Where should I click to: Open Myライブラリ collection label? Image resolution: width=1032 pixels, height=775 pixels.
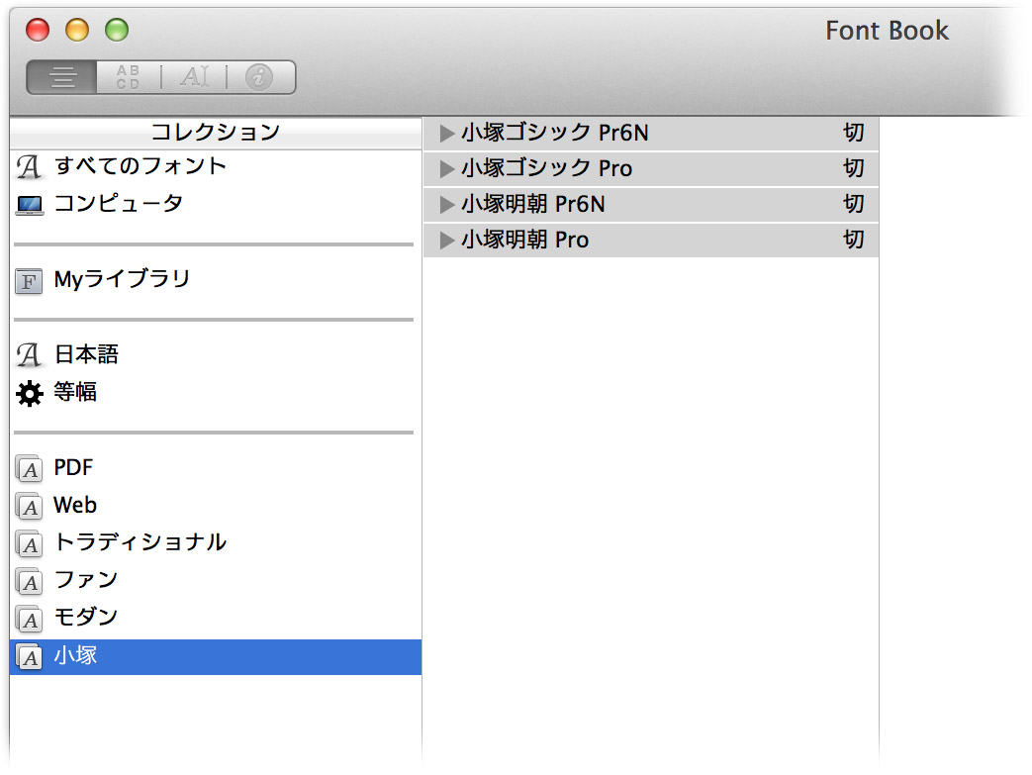click(123, 279)
